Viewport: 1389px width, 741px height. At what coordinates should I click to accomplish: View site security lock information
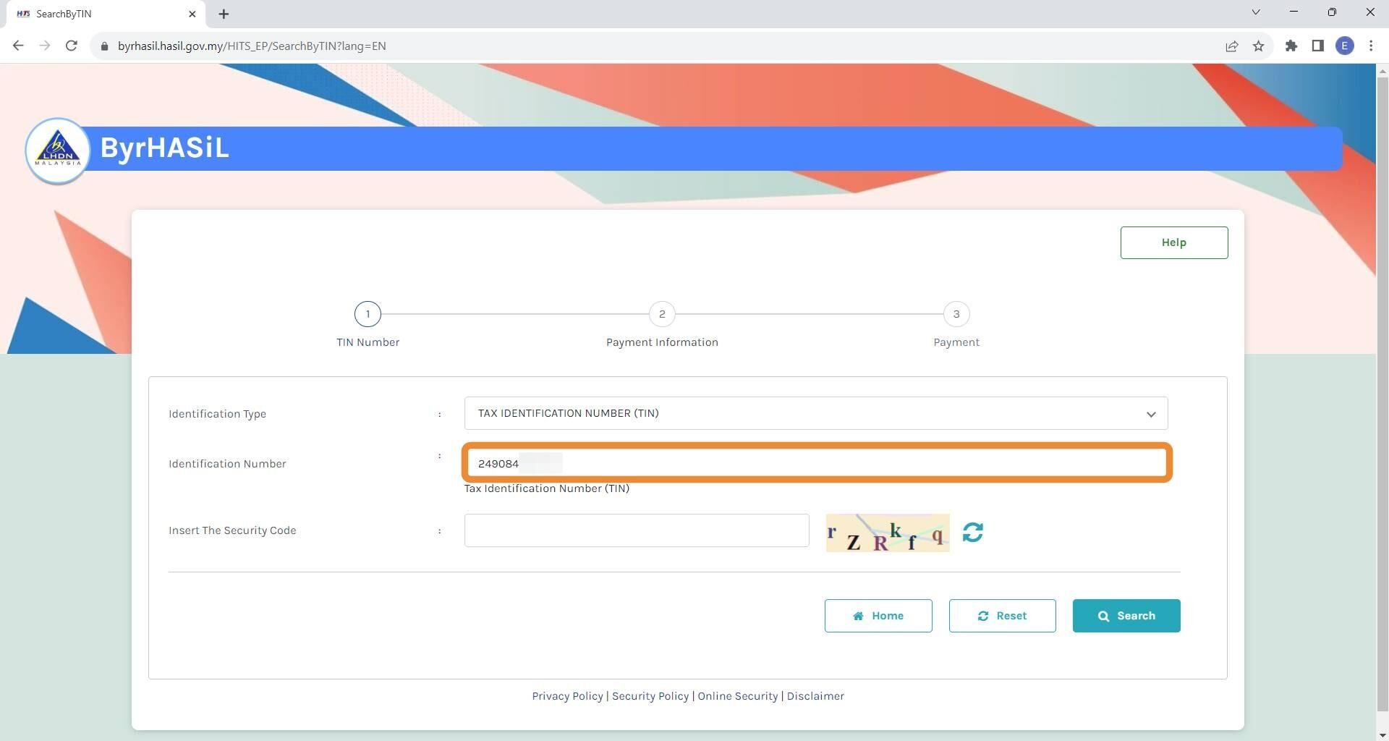click(105, 46)
